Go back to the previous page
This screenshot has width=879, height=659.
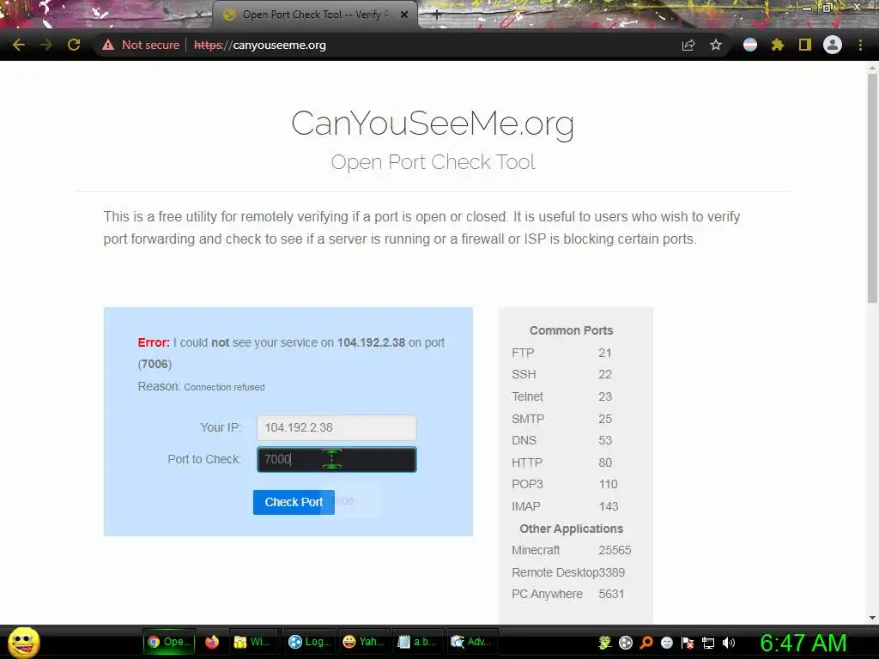pyautogui.click(x=19, y=45)
